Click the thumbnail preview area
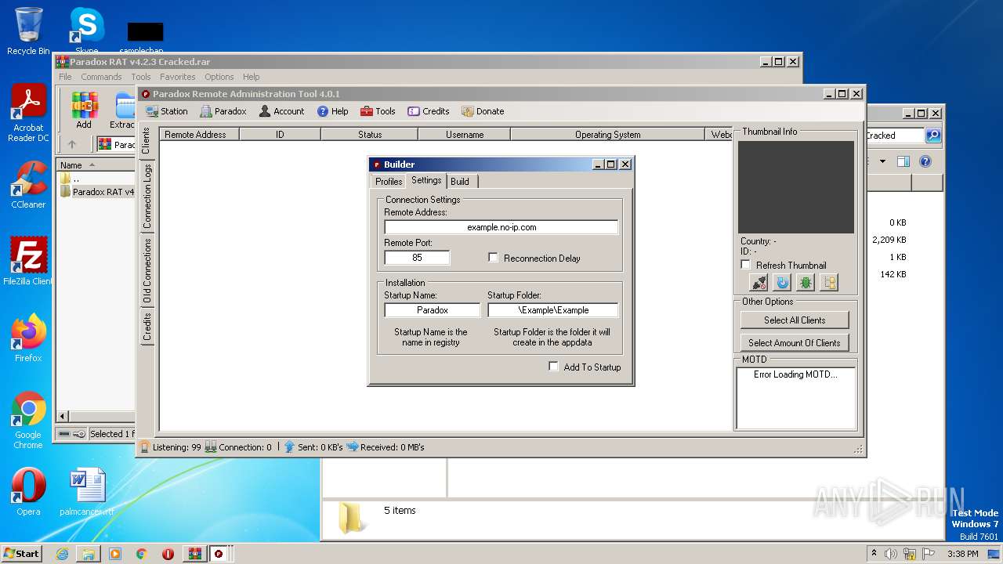Screen dimensions: 1003x564 (x=796, y=186)
